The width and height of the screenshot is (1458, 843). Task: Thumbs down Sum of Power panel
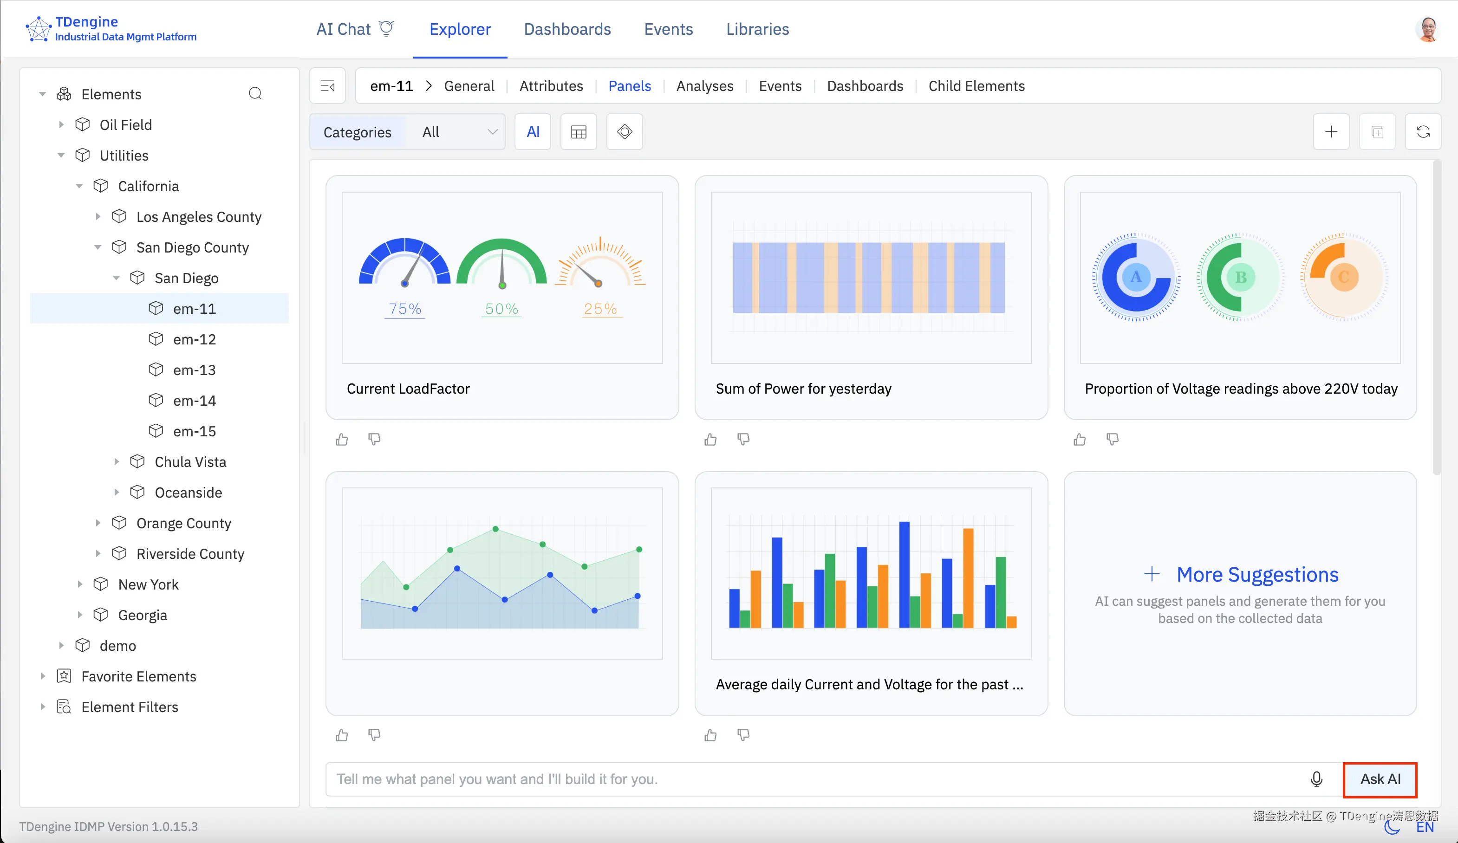743,440
